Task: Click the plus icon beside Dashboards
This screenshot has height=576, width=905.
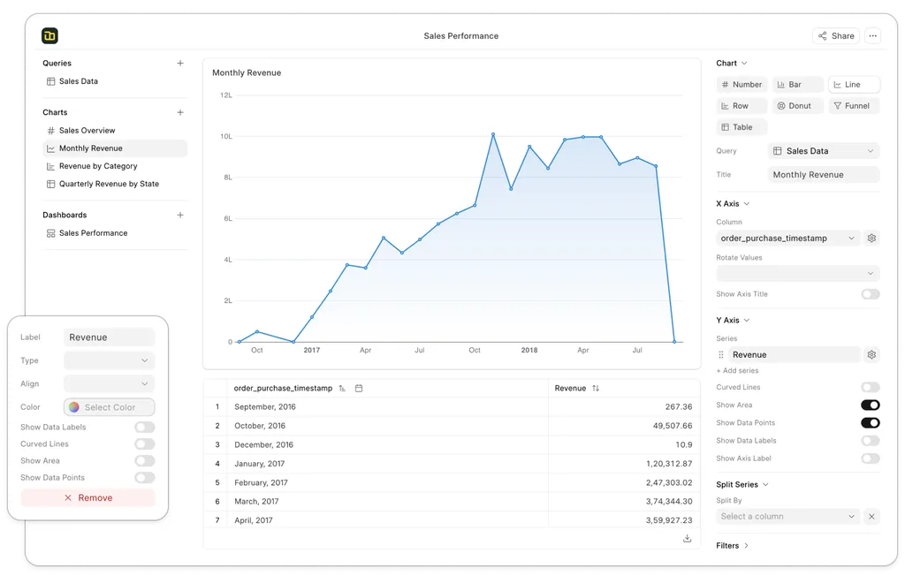Action: pyautogui.click(x=180, y=216)
